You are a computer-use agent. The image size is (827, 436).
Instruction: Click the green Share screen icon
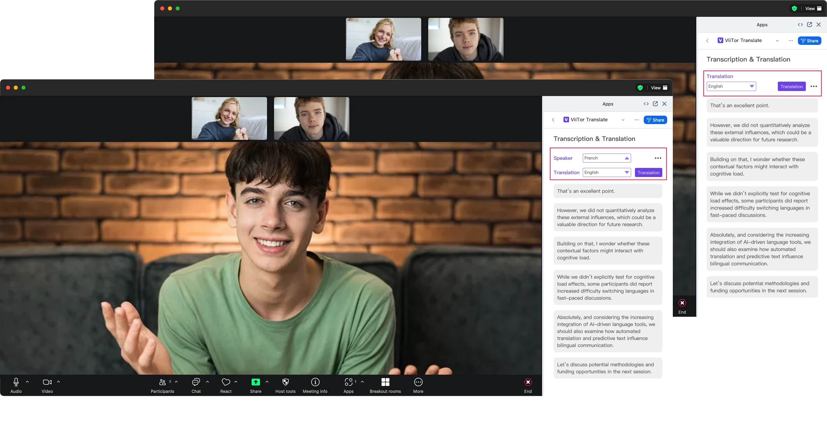click(x=256, y=382)
